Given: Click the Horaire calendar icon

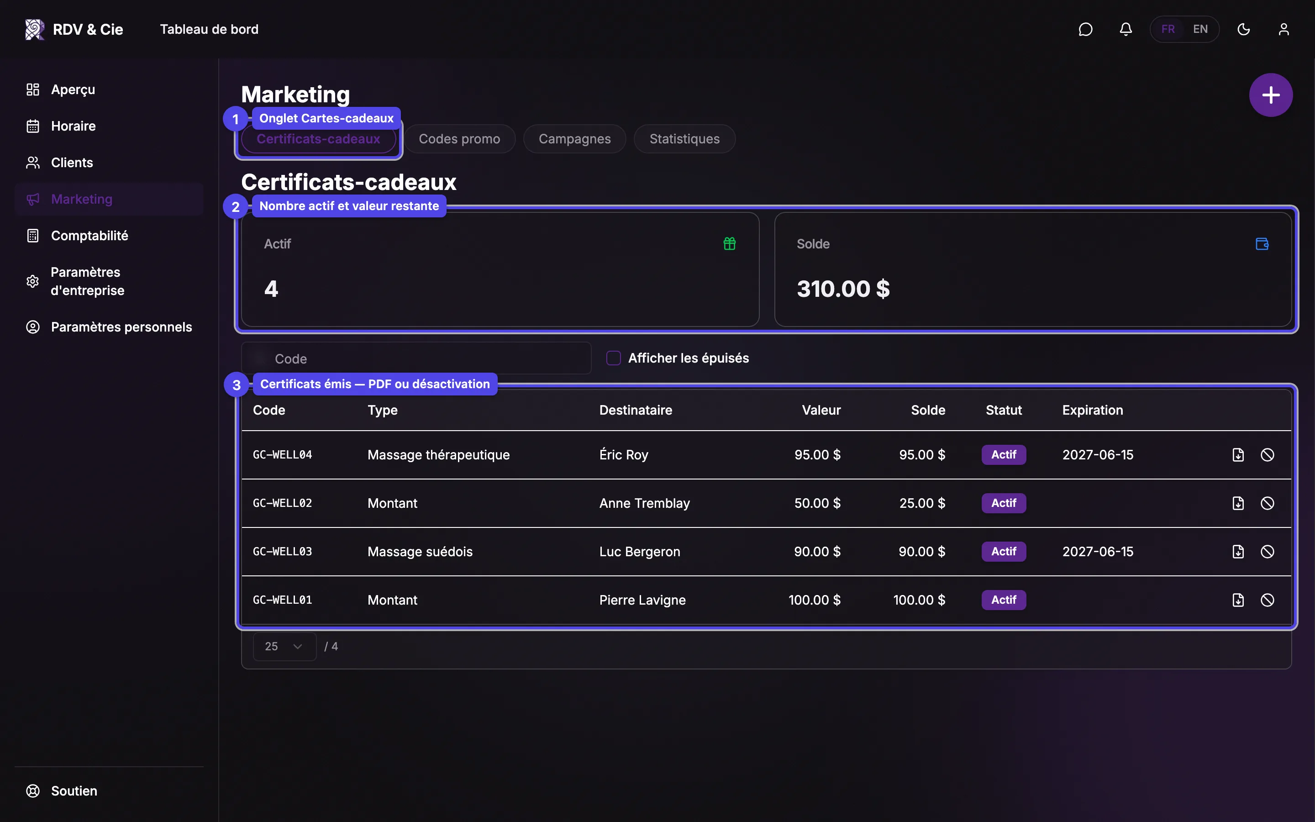Looking at the screenshot, I should tap(32, 126).
